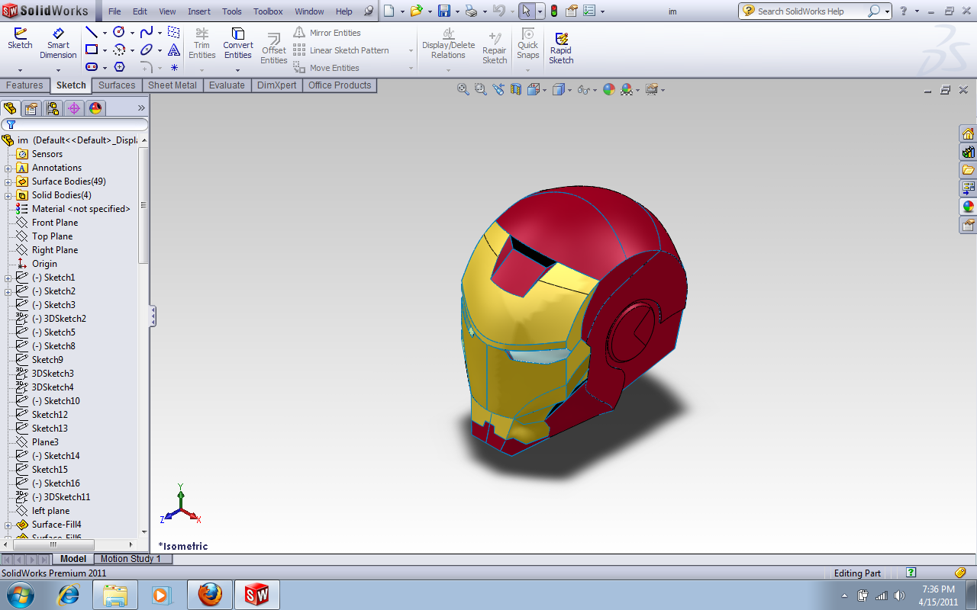Expand the Solid Bodies(4) folder
This screenshot has width=977, height=610.
pyautogui.click(x=8, y=195)
